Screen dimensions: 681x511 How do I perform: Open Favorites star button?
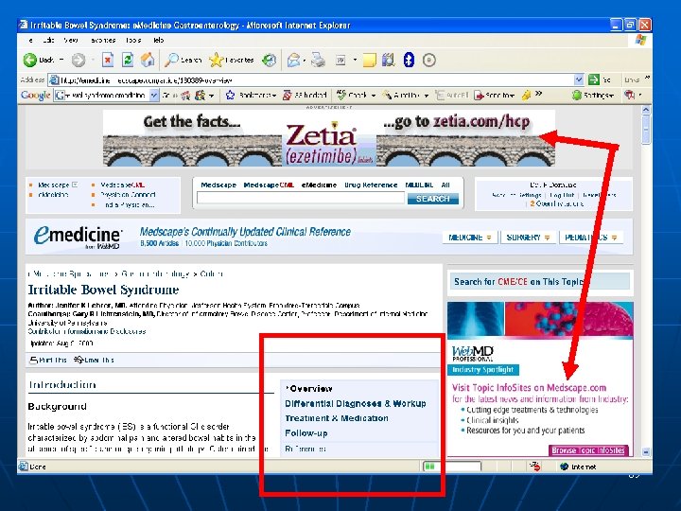[231, 60]
